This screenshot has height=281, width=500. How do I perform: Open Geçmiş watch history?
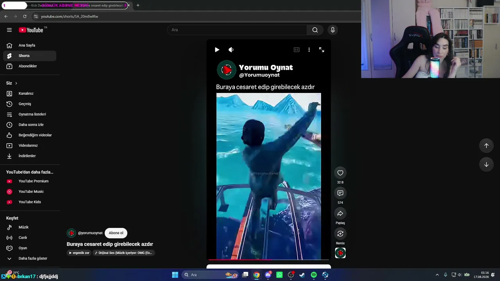point(30,104)
